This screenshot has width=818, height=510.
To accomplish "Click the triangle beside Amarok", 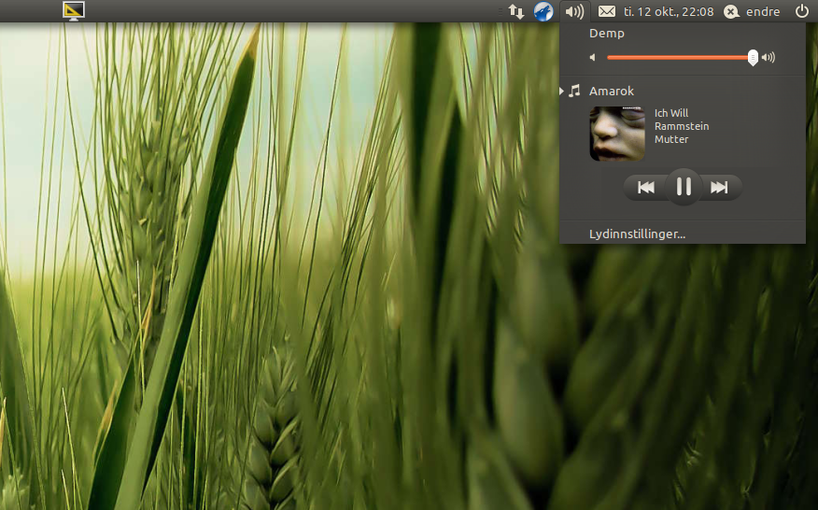I will [561, 92].
